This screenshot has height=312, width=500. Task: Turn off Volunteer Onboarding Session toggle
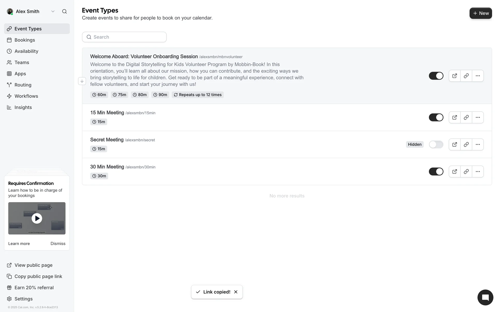[436, 76]
